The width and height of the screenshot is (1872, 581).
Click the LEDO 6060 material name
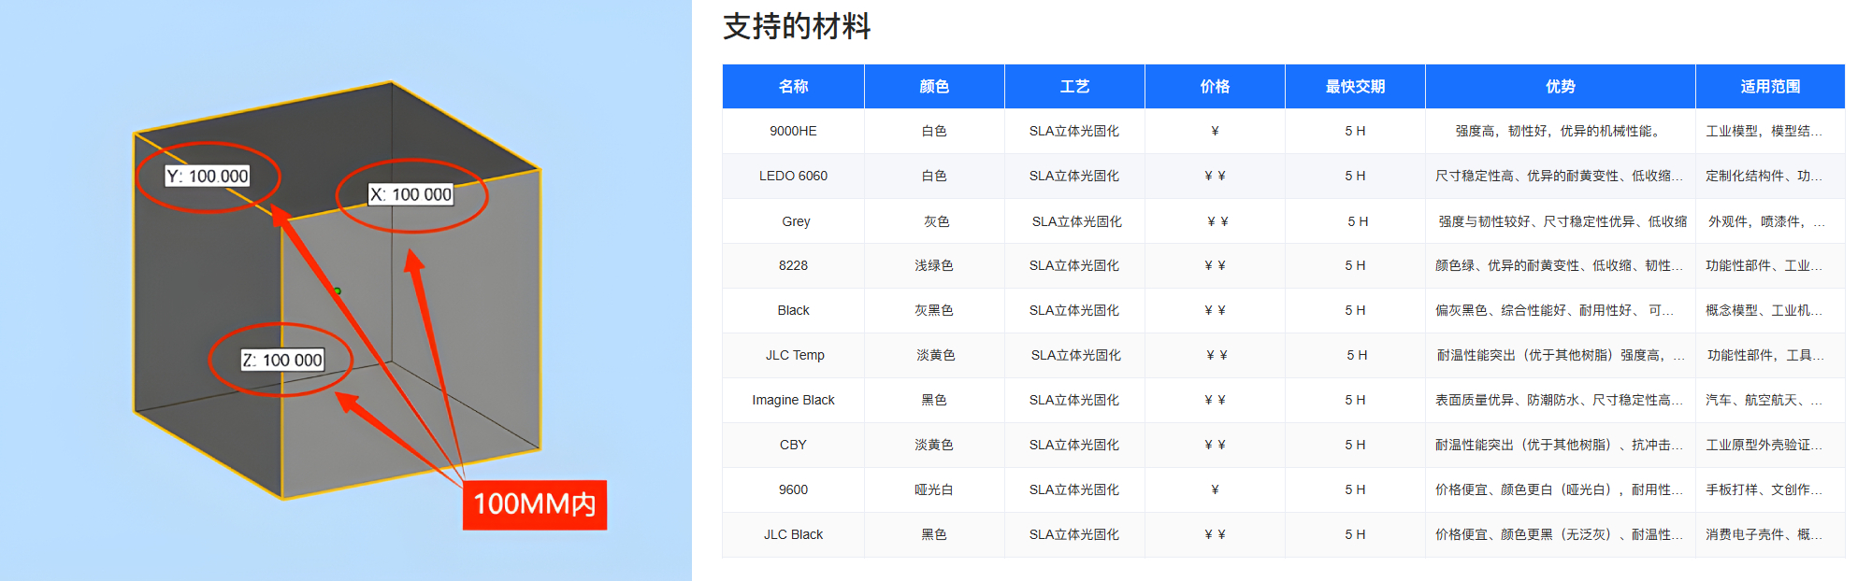point(793,177)
